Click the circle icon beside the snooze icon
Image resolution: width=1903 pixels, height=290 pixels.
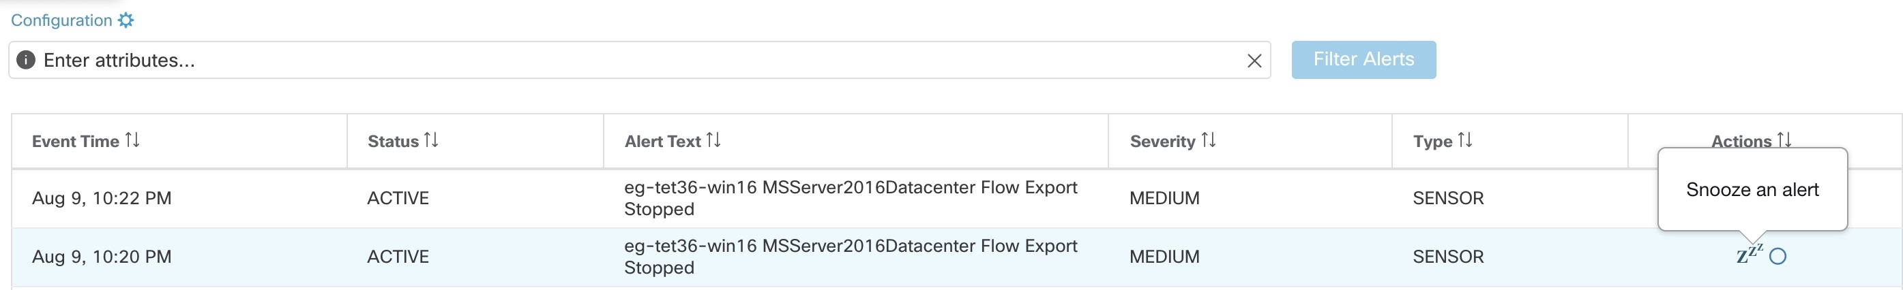pos(1778,256)
